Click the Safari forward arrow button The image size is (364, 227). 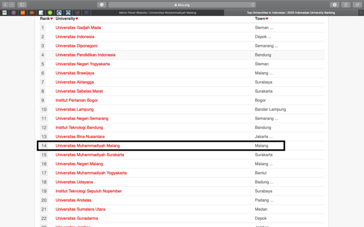coord(11,5)
